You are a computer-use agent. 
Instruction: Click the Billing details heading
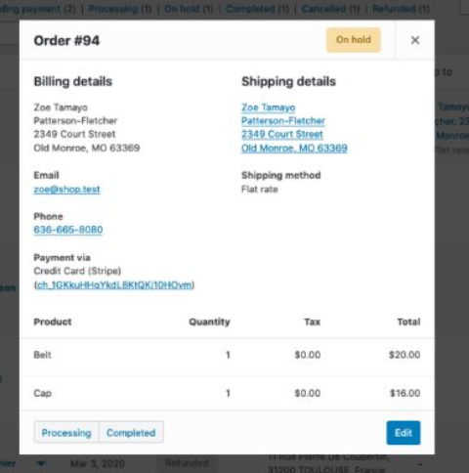click(73, 81)
